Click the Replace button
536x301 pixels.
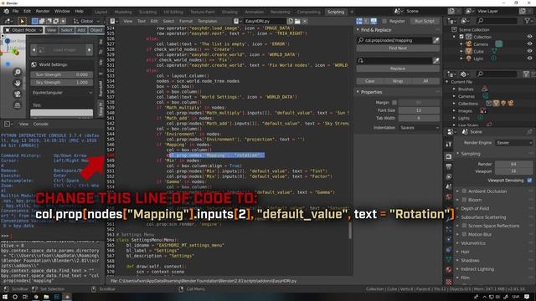pos(398,69)
